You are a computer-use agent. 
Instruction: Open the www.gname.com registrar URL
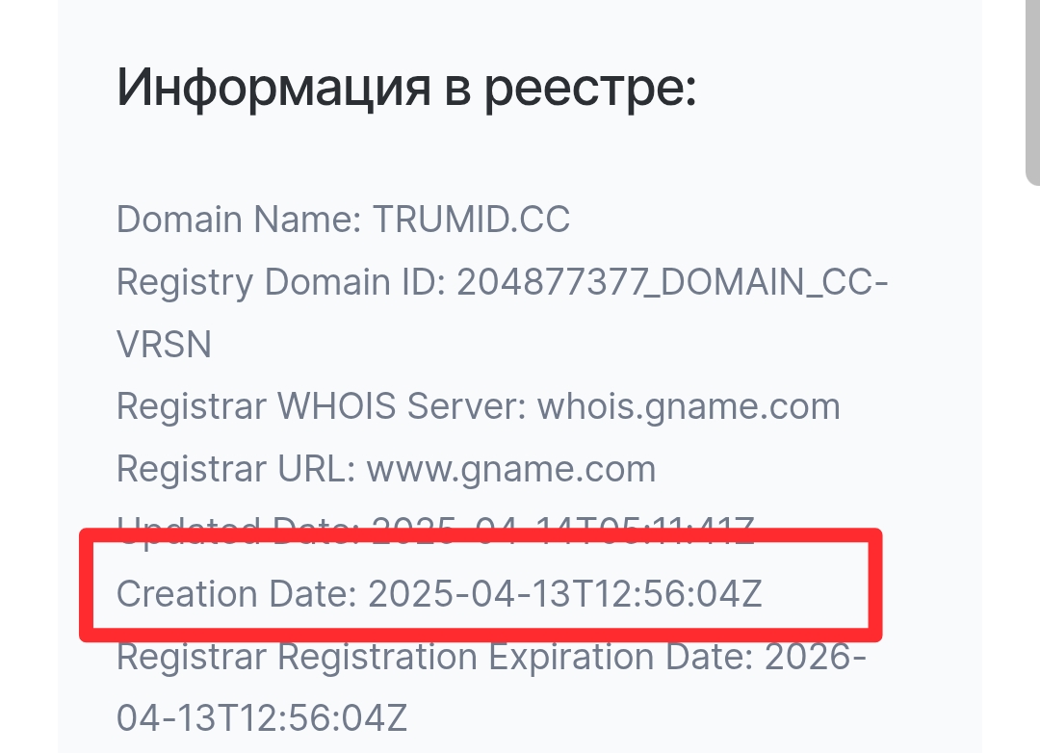click(x=511, y=470)
